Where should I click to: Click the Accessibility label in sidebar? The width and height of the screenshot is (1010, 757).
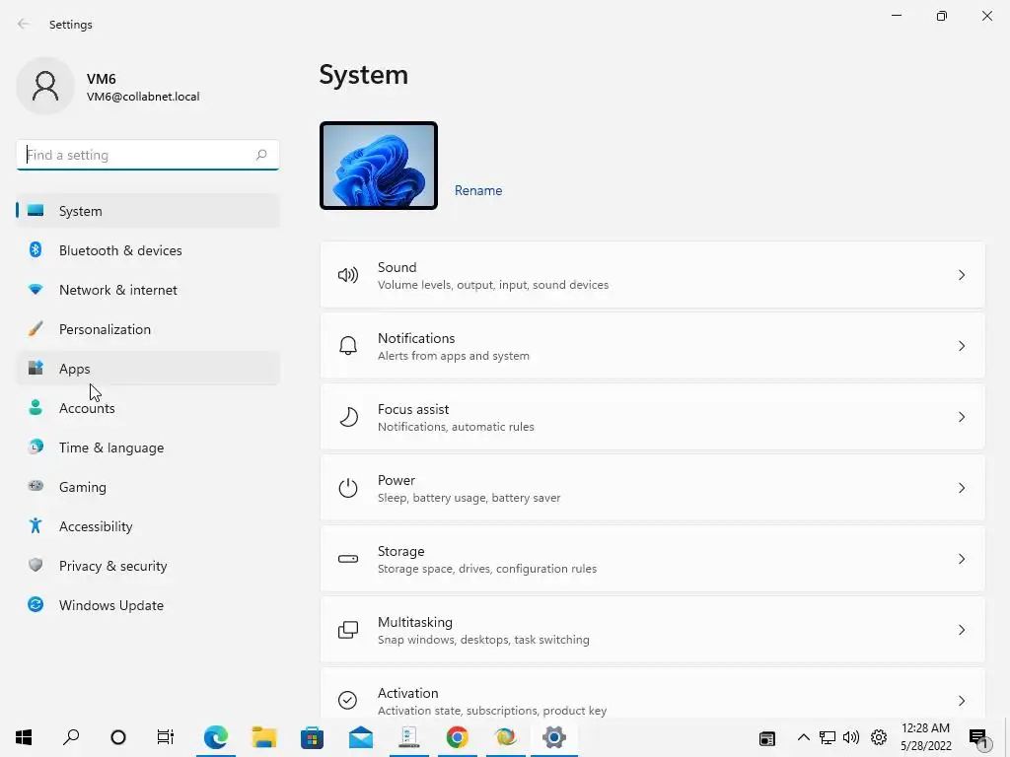coord(96,526)
